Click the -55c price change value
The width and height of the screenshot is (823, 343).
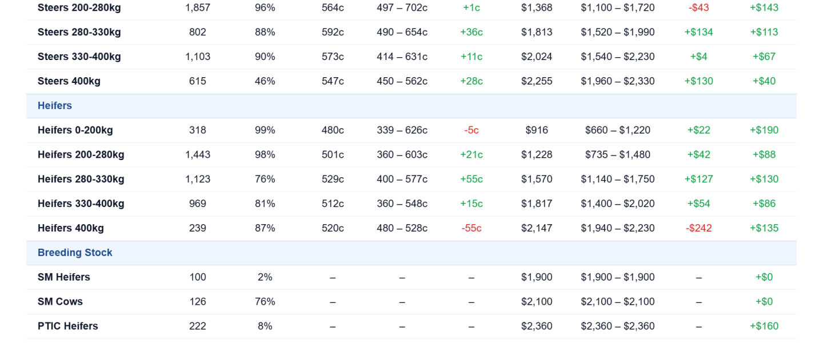(x=472, y=229)
